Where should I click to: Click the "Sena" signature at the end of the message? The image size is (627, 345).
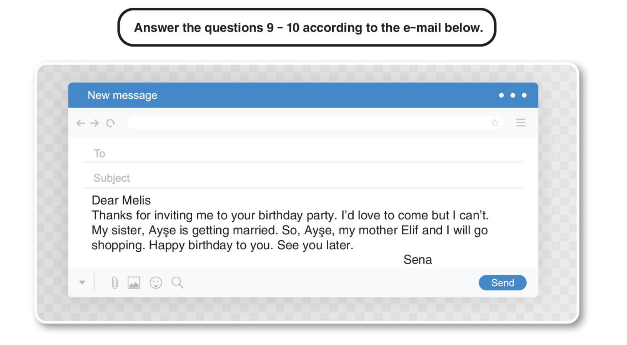point(417,260)
